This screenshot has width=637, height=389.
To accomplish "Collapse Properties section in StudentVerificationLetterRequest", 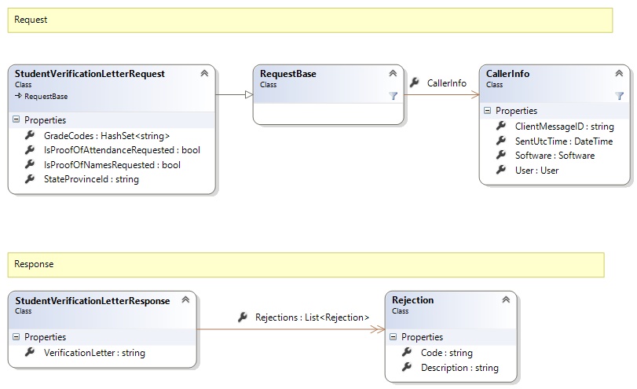I will click(x=16, y=120).
